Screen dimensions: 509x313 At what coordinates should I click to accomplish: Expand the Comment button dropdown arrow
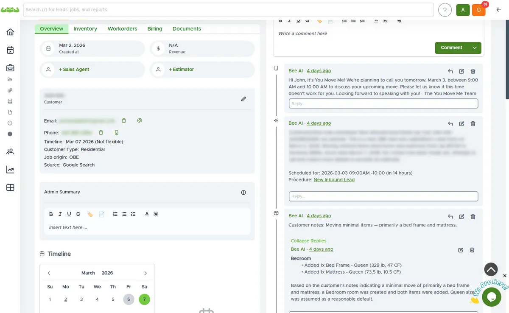474,48
